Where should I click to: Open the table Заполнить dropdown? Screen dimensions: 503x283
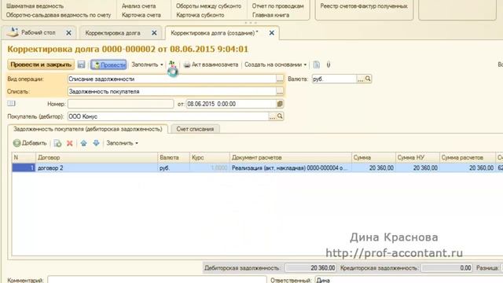point(123,143)
